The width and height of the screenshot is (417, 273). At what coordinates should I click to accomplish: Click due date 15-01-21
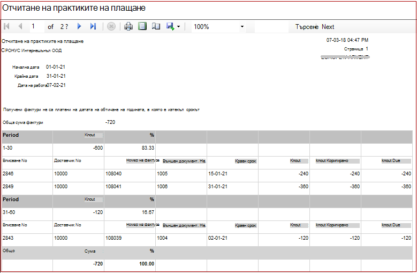[217, 174]
